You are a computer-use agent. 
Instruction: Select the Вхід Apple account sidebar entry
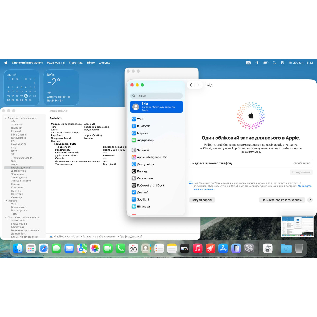156,107
